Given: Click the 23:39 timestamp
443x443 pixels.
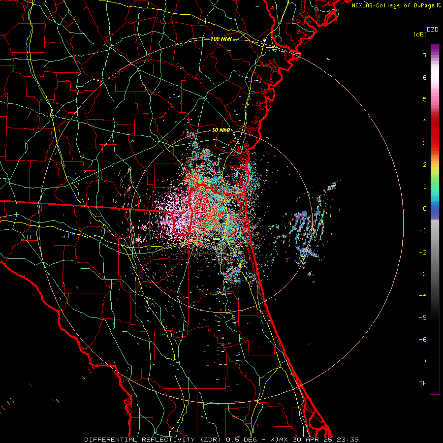Looking at the screenshot, I should pos(348,440).
